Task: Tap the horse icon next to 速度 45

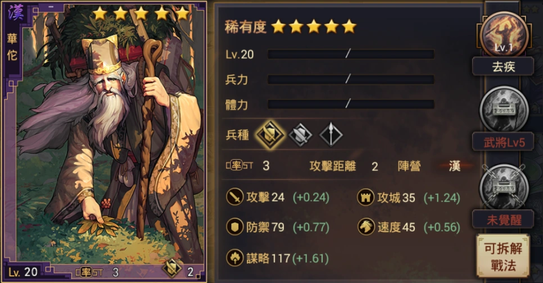Action: pos(366,227)
